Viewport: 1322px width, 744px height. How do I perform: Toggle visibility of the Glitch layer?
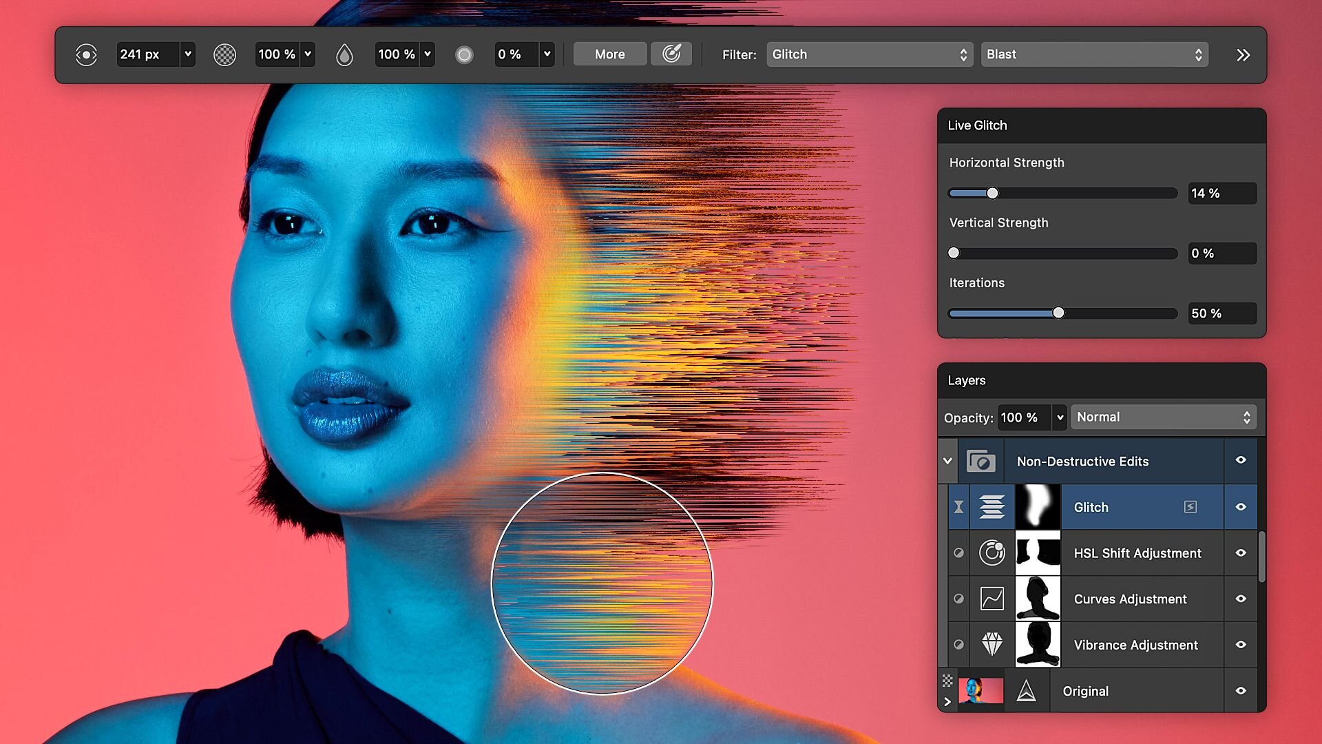pos(1241,506)
